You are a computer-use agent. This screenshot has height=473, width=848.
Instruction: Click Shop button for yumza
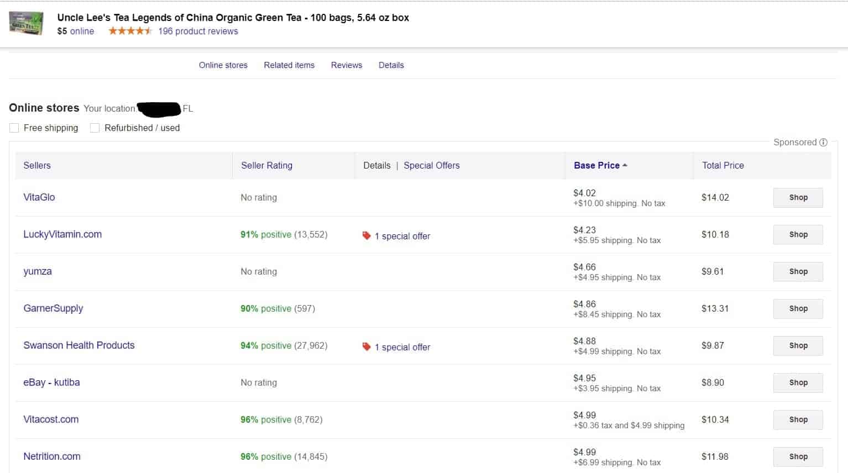click(798, 272)
